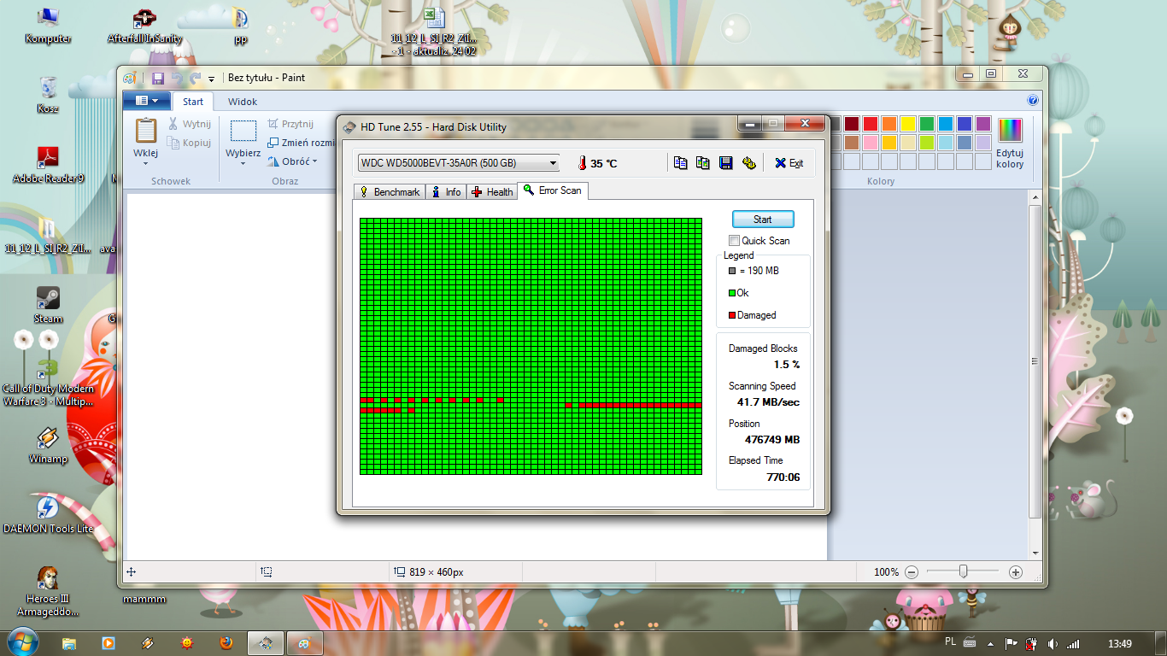1167x656 pixels.
Task: Launch Windows Media Player from taskbar
Action: click(108, 643)
